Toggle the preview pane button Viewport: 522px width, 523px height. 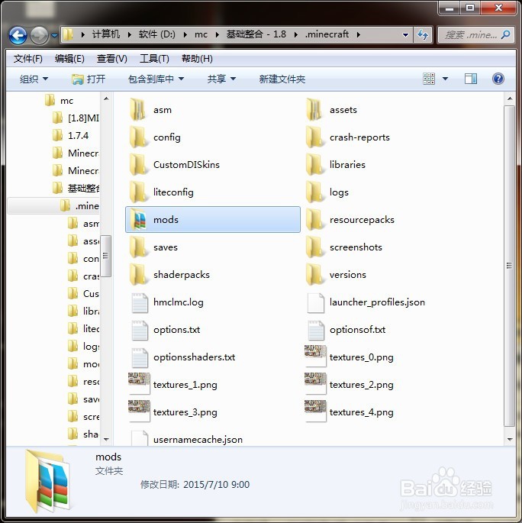coord(471,79)
